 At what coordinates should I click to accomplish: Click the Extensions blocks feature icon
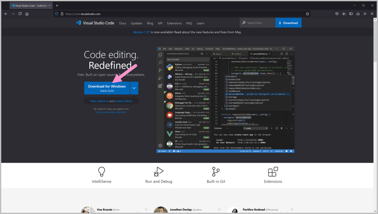(273, 172)
